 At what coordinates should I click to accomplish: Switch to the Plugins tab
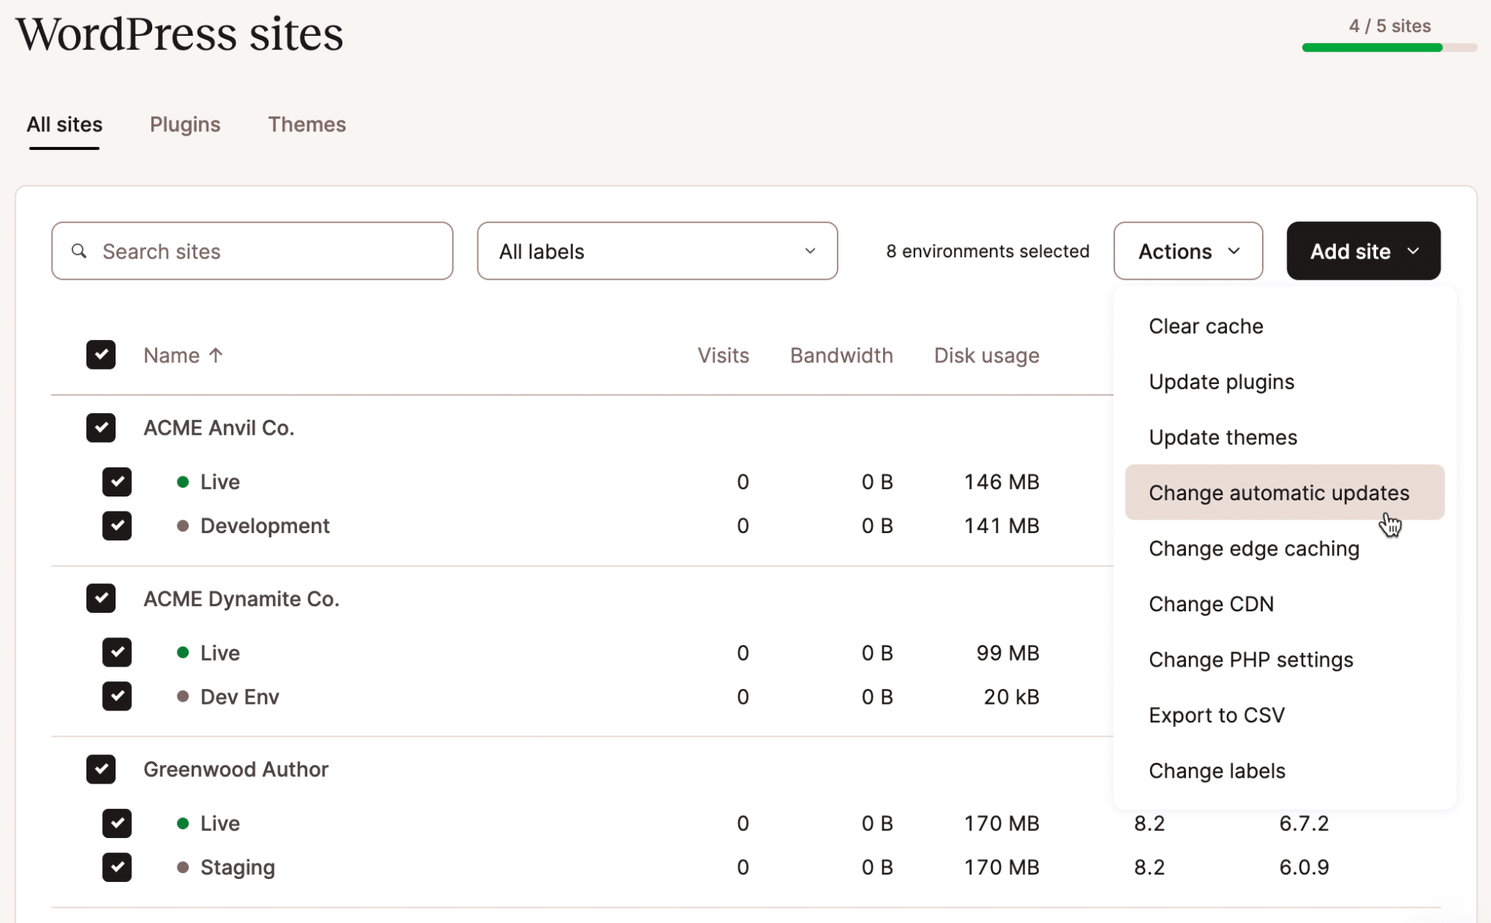point(185,125)
